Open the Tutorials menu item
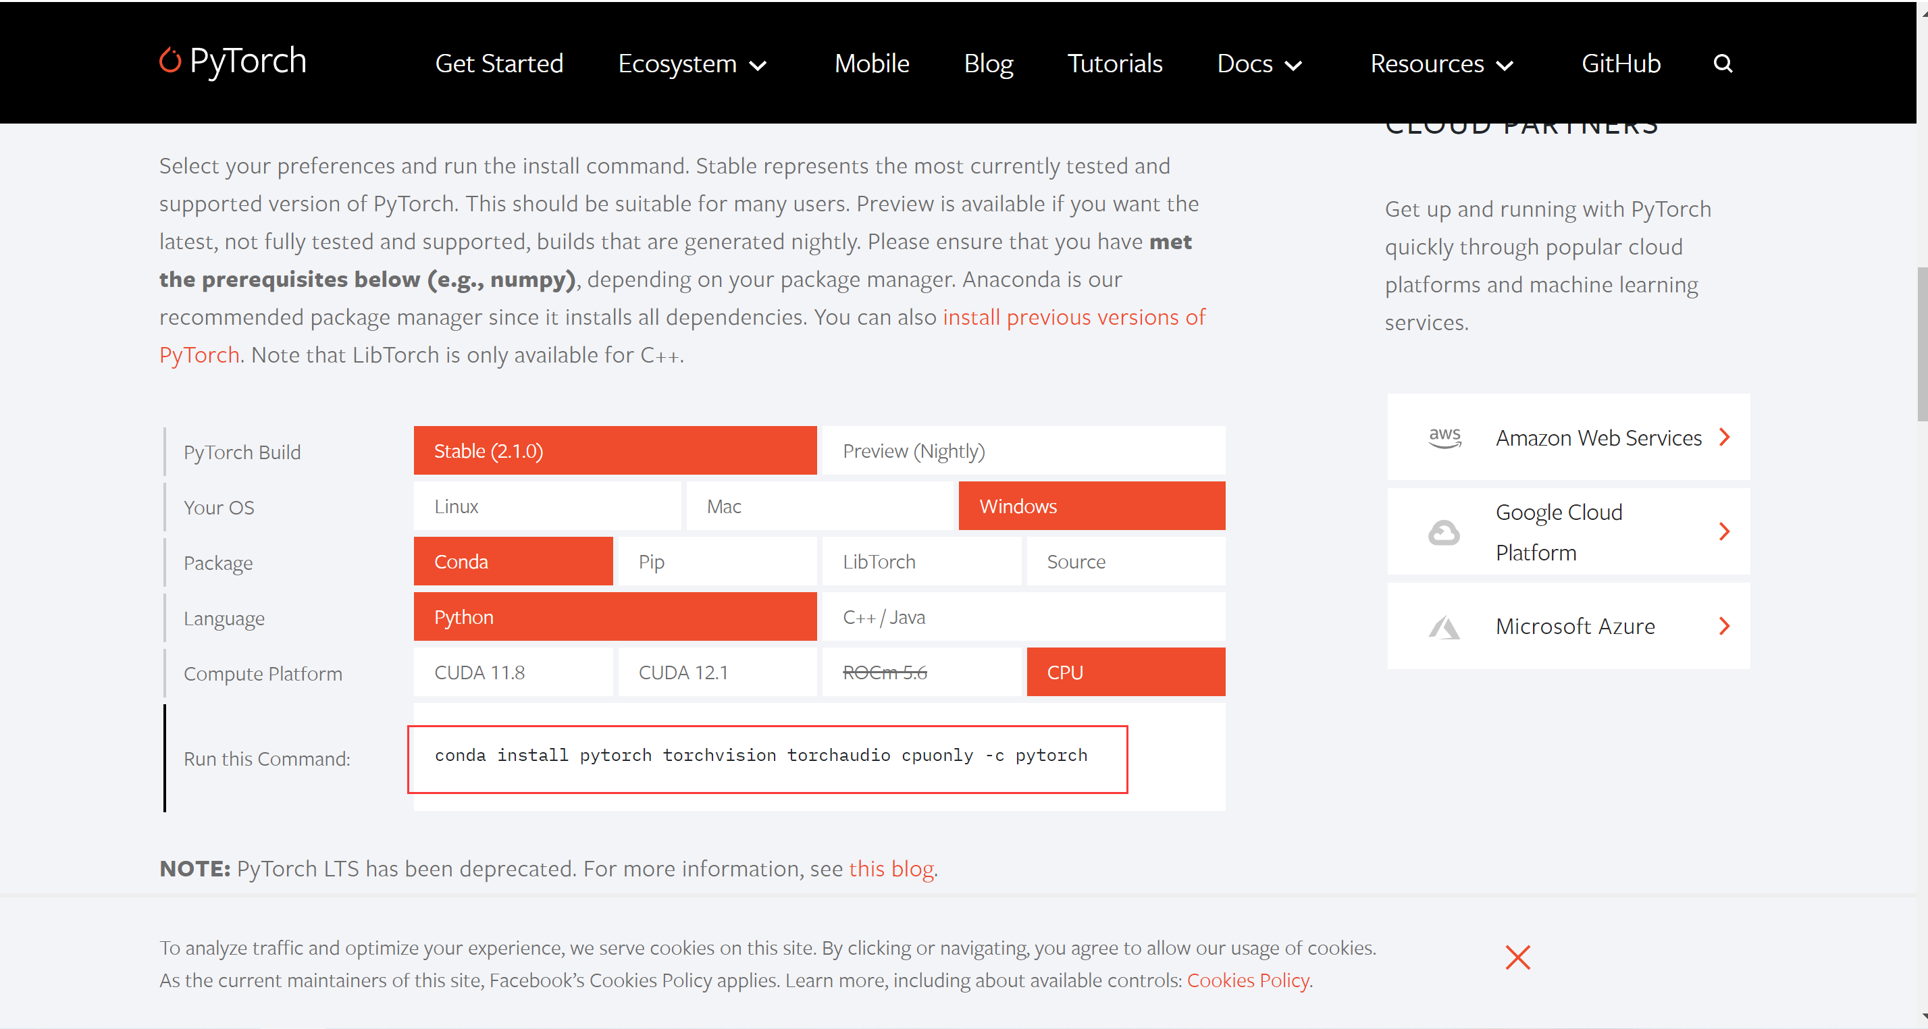1928x1029 pixels. [x=1114, y=63]
